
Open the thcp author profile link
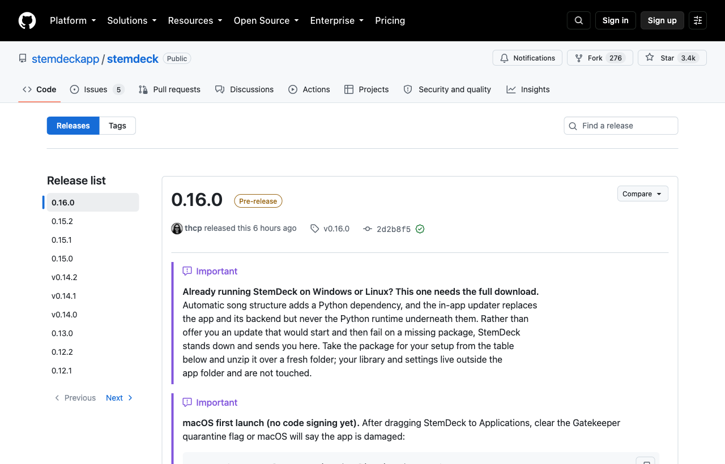[193, 228]
